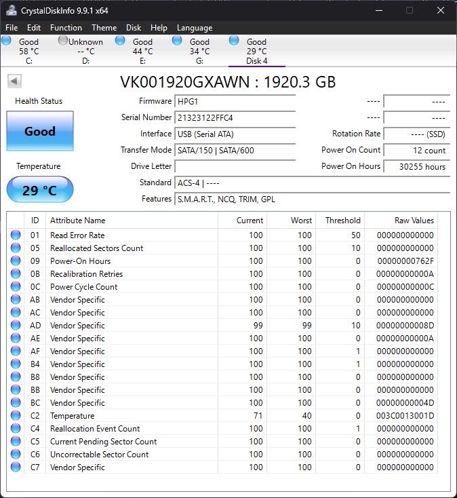The height and width of the screenshot is (498, 457).
Task: Click the status orb for Current Pending Sector Count
Action: coord(16,441)
